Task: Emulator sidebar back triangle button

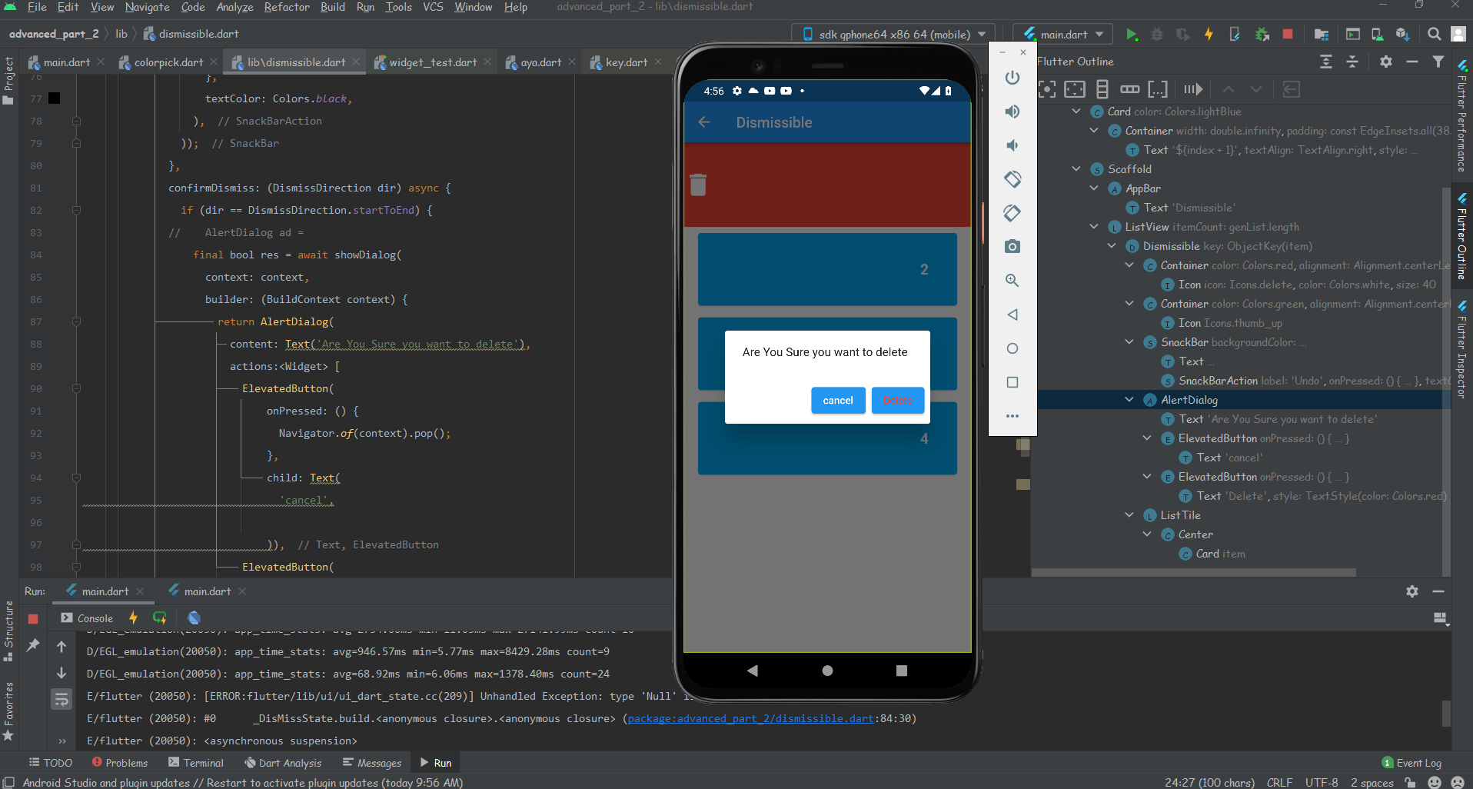Action: pos(1012,315)
